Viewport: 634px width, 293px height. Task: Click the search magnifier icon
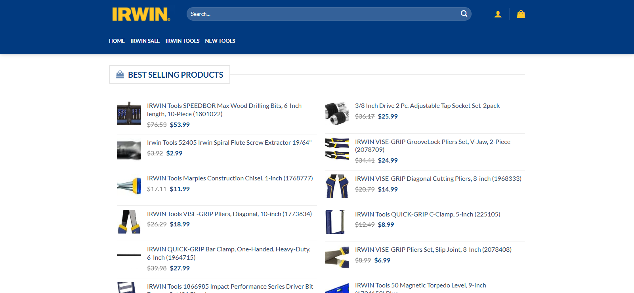(x=464, y=14)
